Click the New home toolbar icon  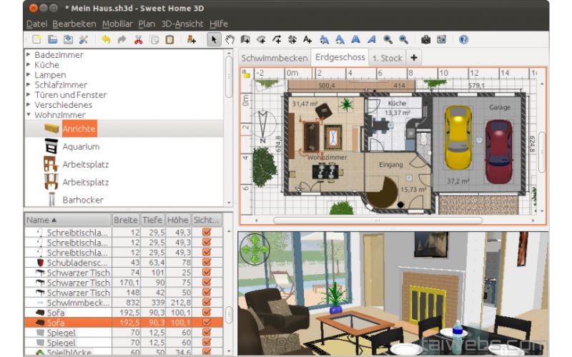coord(36,40)
